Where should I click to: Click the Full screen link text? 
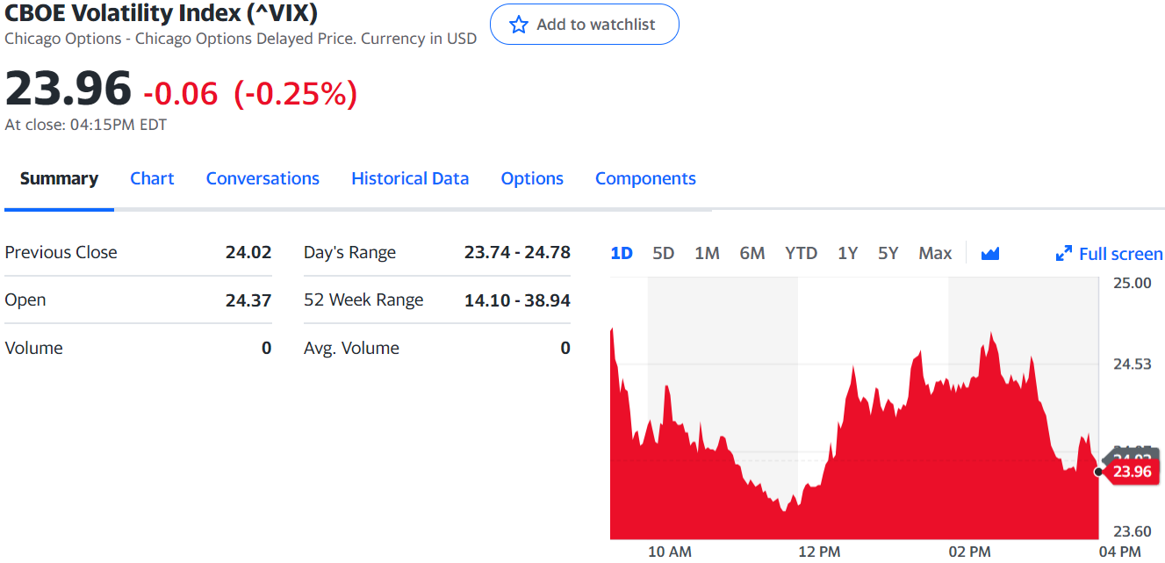[x=1121, y=254]
